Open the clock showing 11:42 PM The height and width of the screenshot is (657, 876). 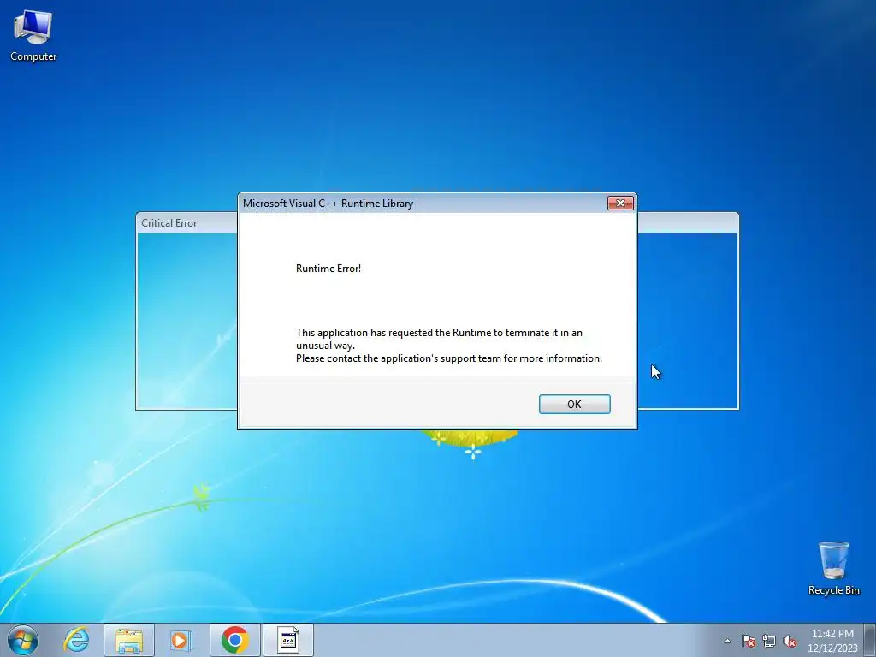pyautogui.click(x=832, y=640)
